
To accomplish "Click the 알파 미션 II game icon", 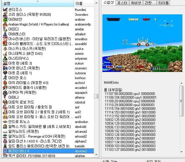I will pyautogui.click(x=5, y=141).
